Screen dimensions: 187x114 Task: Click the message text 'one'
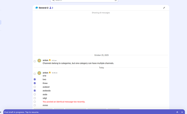[x=44, y=76]
